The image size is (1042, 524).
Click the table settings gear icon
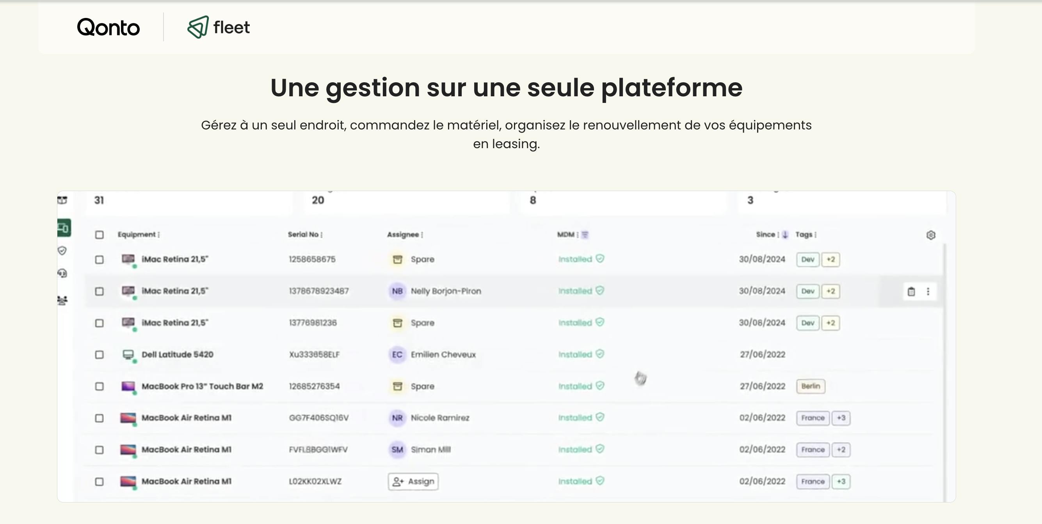tap(930, 235)
